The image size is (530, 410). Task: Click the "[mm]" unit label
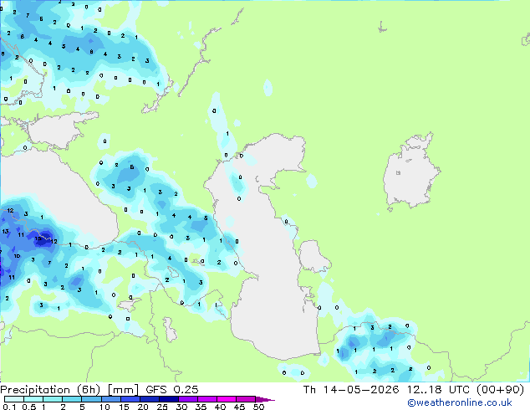point(124,390)
